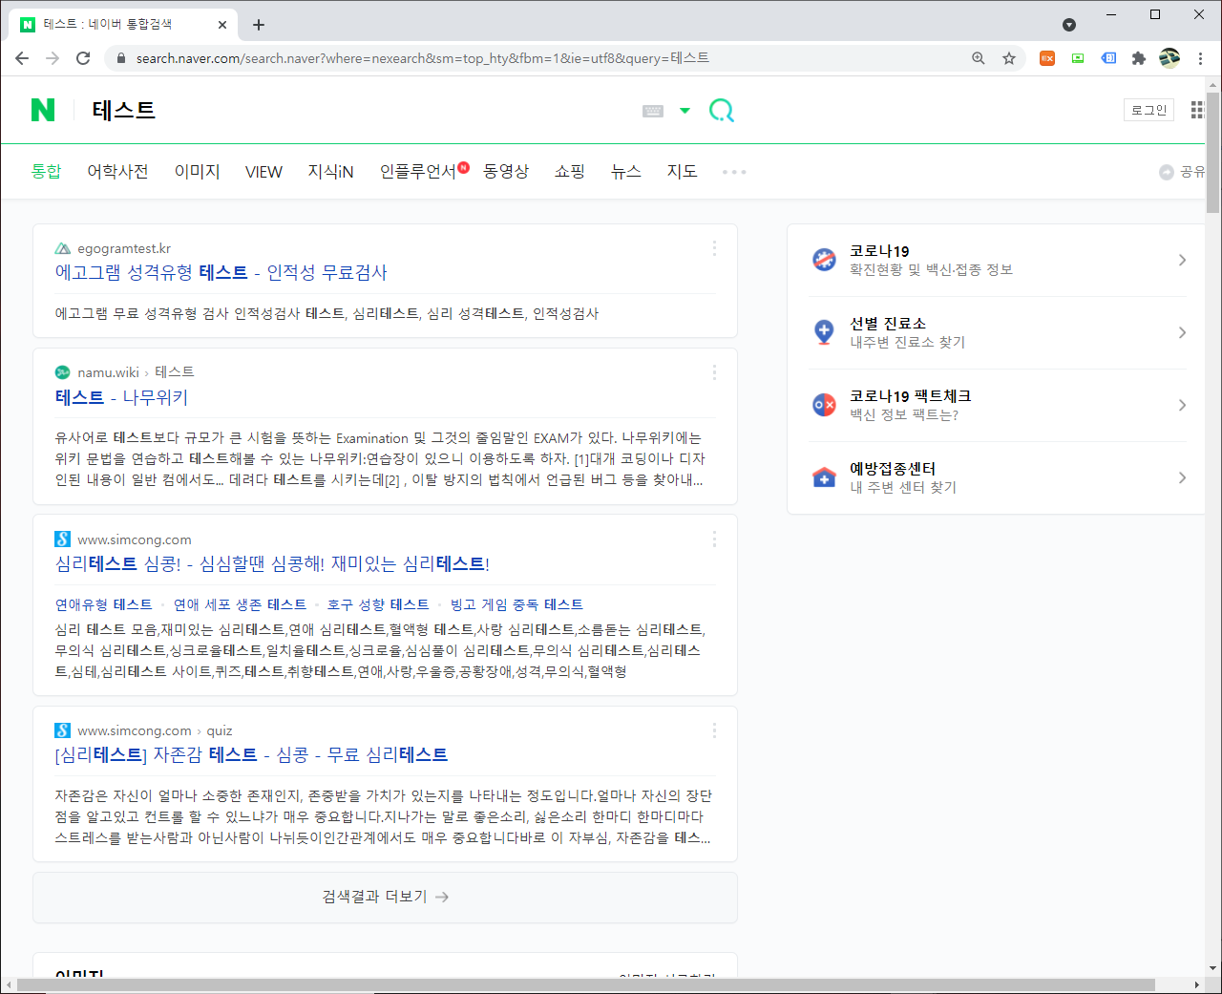This screenshot has width=1222, height=994.
Task: Open a new browser tab
Action: click(259, 25)
